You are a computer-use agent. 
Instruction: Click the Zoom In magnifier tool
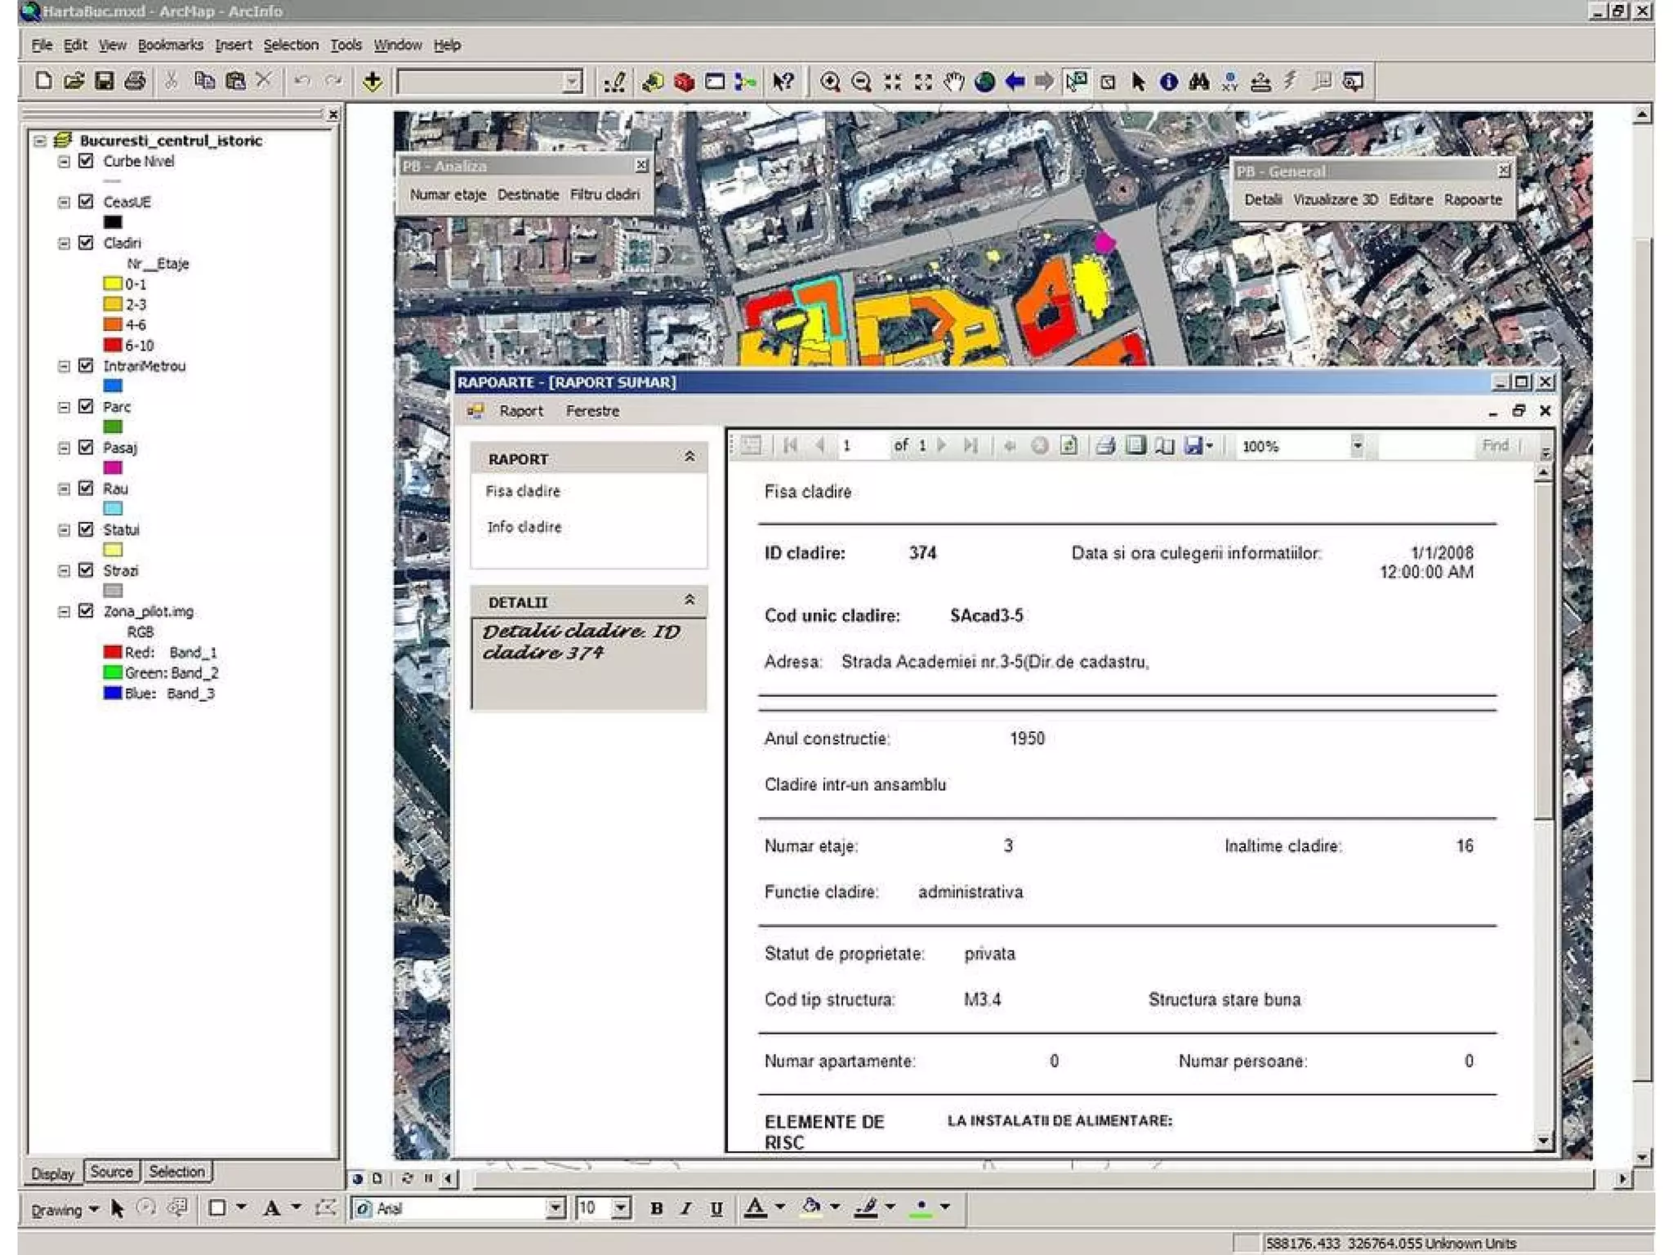pos(830,82)
